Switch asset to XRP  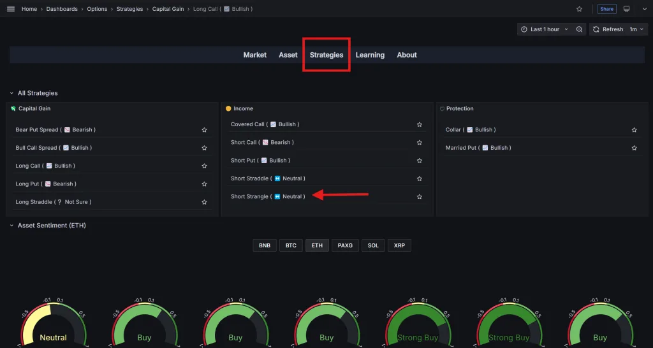(x=399, y=245)
